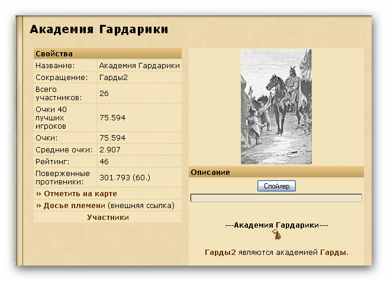Click the Сокращение: label
The width and height of the screenshot is (387, 281).
(62, 78)
